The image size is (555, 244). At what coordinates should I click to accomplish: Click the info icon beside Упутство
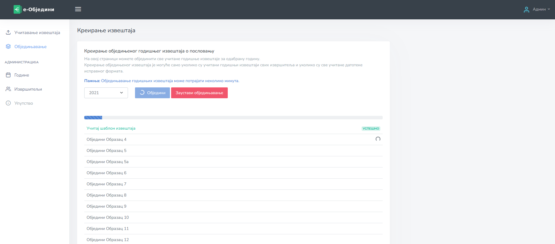(8, 103)
